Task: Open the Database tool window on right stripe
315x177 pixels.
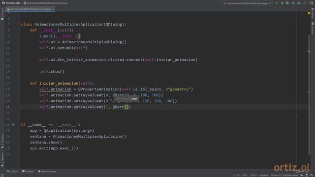Action: tap(313, 29)
